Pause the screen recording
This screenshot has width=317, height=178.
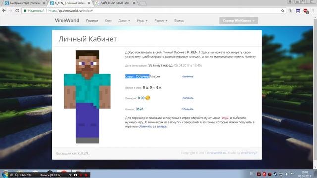pyautogui.click(x=81, y=175)
